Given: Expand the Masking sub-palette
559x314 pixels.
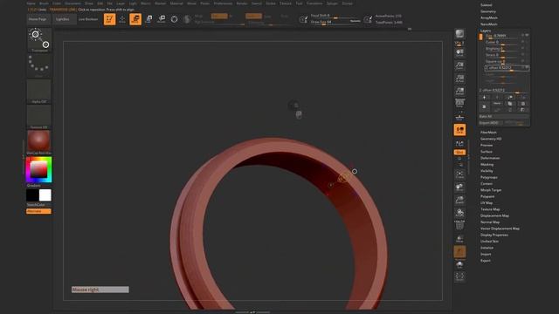Looking at the screenshot, I should (x=487, y=165).
